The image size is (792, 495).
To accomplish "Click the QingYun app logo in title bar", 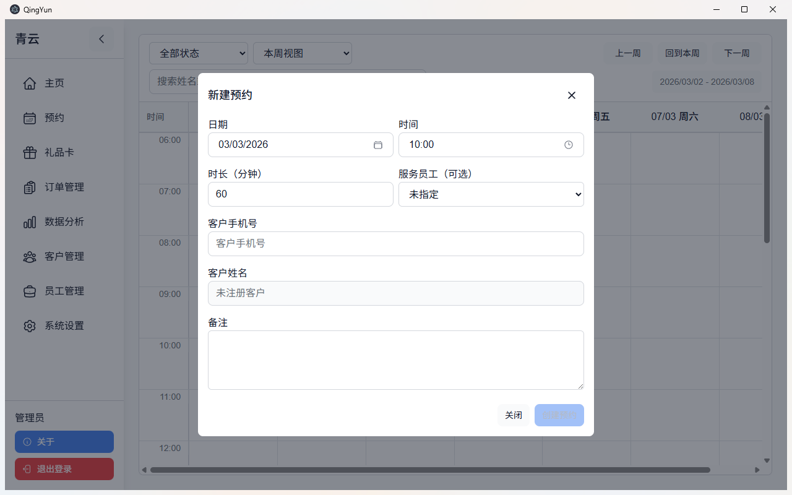I will (15, 9).
